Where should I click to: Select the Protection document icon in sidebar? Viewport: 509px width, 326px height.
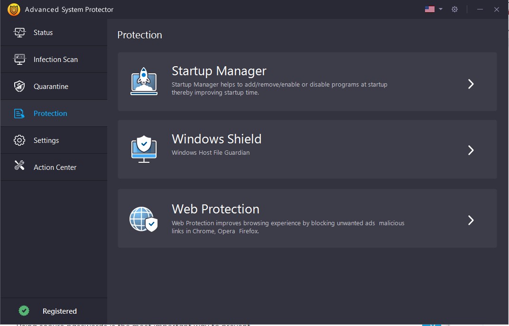(x=19, y=113)
